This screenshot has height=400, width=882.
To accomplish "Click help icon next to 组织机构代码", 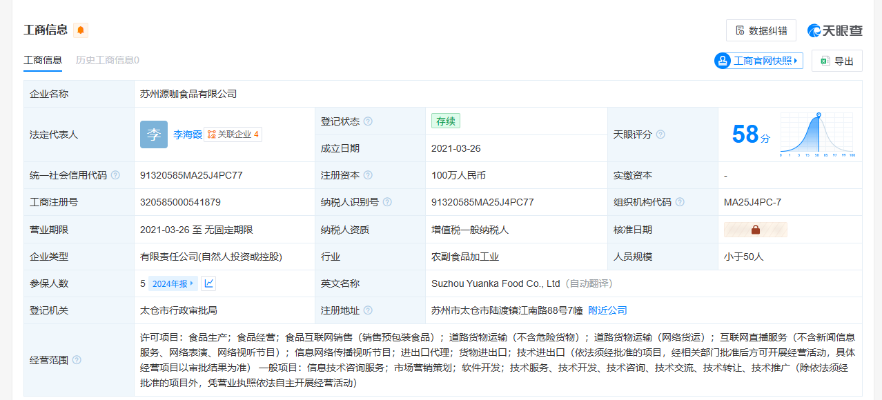I will tap(680, 202).
